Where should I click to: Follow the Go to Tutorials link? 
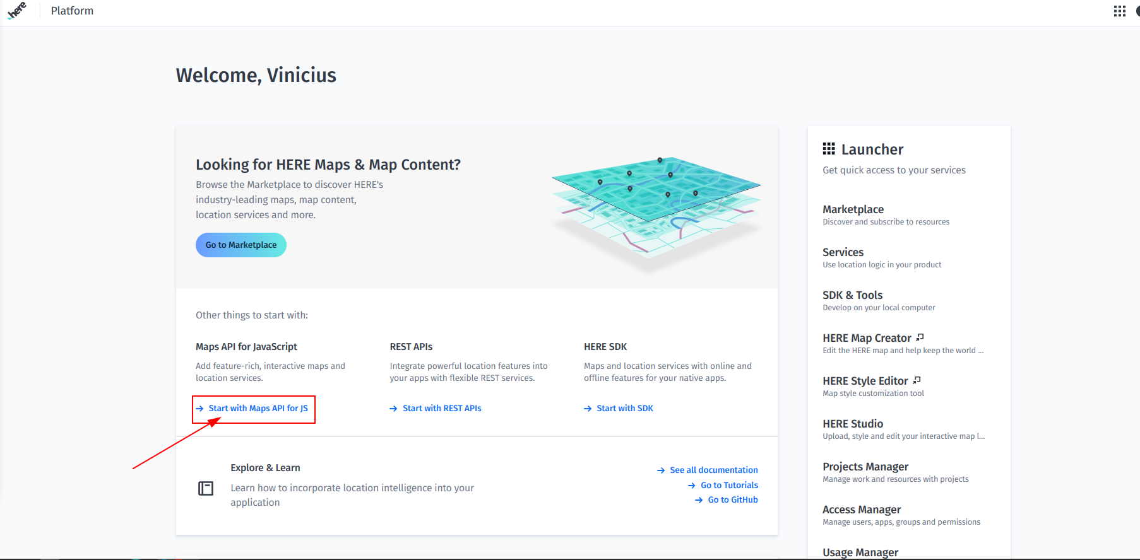[730, 486]
